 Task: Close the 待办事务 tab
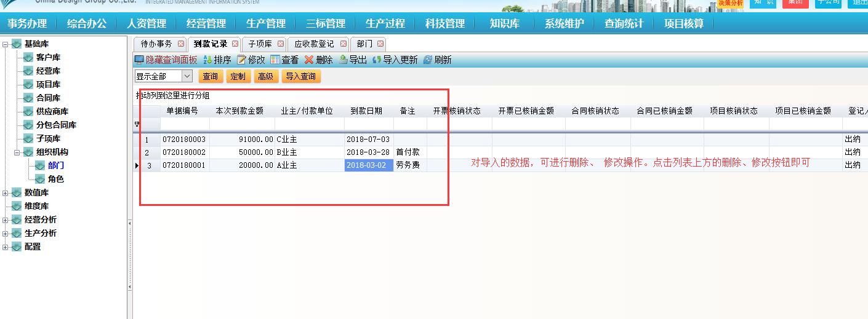click(x=180, y=44)
